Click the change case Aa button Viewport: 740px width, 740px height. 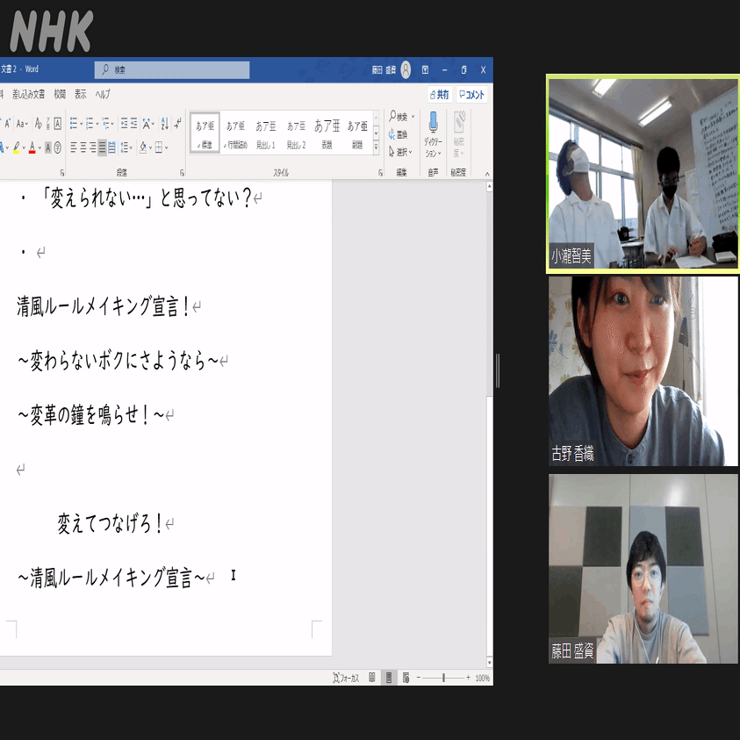21,124
